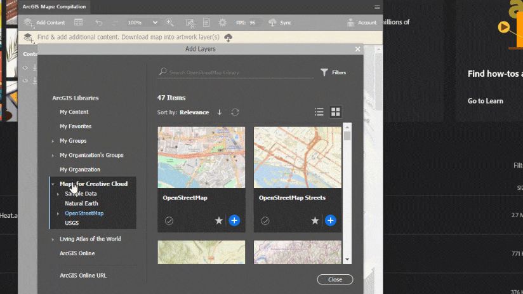Open the thumbnail below the OpenStreetMap Streets card

tap(298, 252)
